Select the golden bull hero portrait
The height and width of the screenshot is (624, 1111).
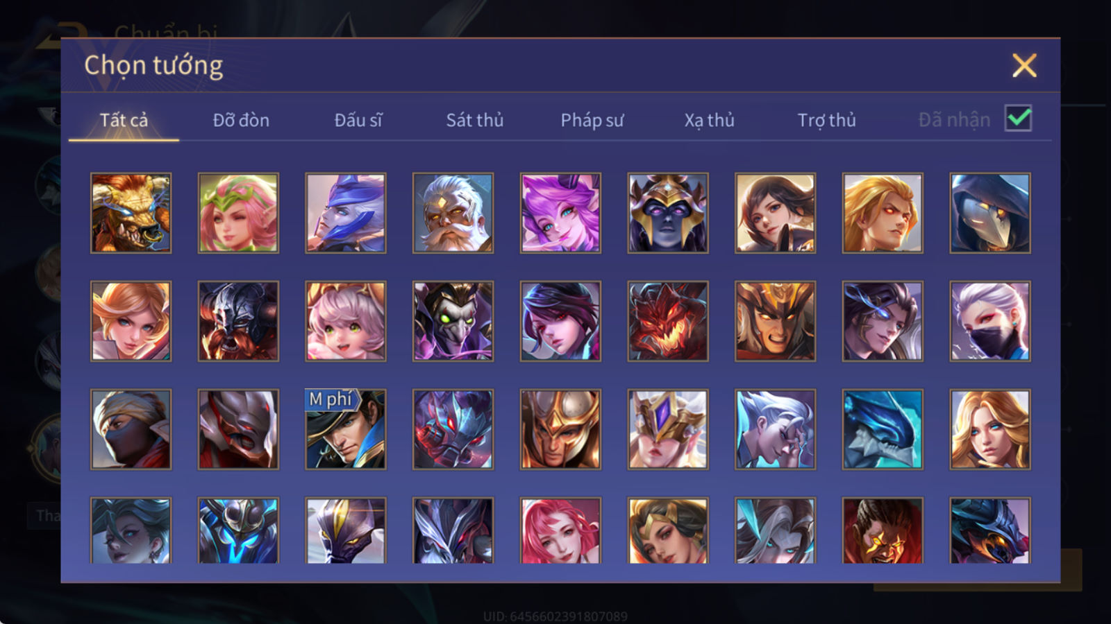coord(131,213)
